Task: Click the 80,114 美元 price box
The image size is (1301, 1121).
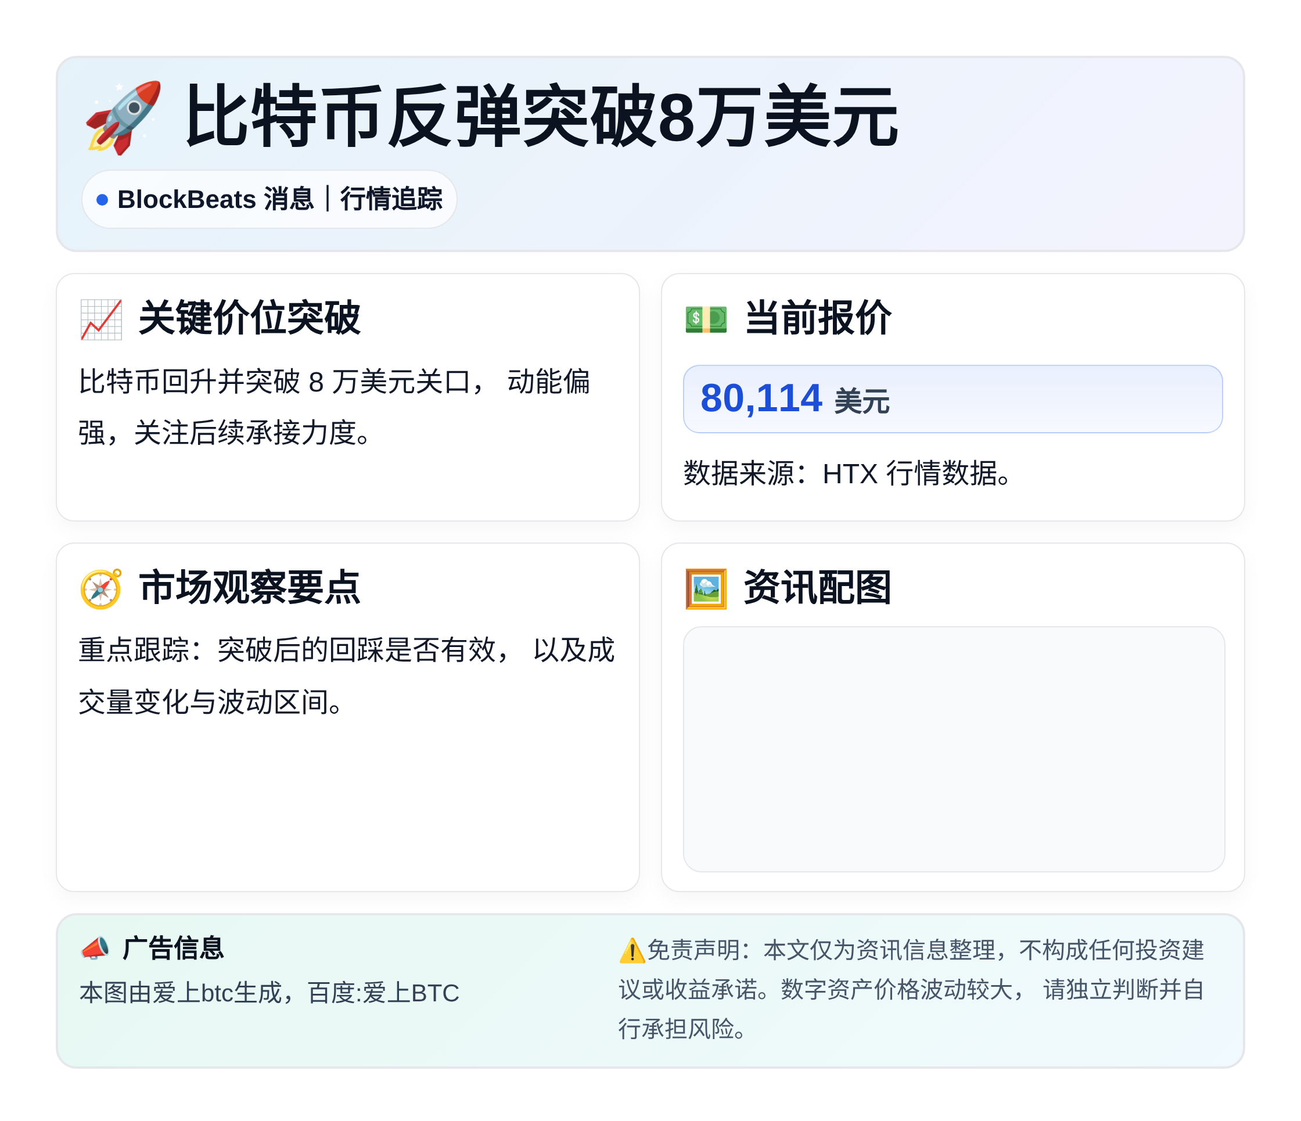Action: pyautogui.click(x=953, y=399)
